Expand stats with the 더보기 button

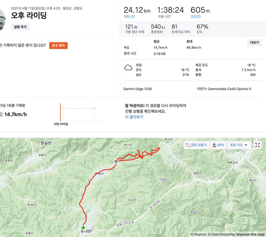coord(254,43)
